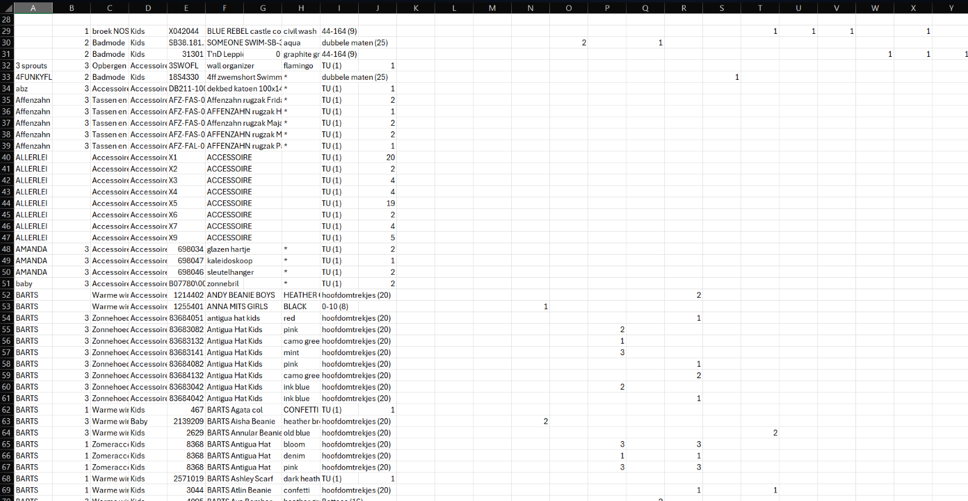Viewport: 968px width, 501px height.
Task: Click column W header
Action: click(x=875, y=8)
